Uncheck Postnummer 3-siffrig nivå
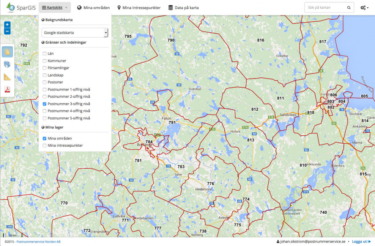The width and height of the screenshot is (375, 246). tap(44, 104)
